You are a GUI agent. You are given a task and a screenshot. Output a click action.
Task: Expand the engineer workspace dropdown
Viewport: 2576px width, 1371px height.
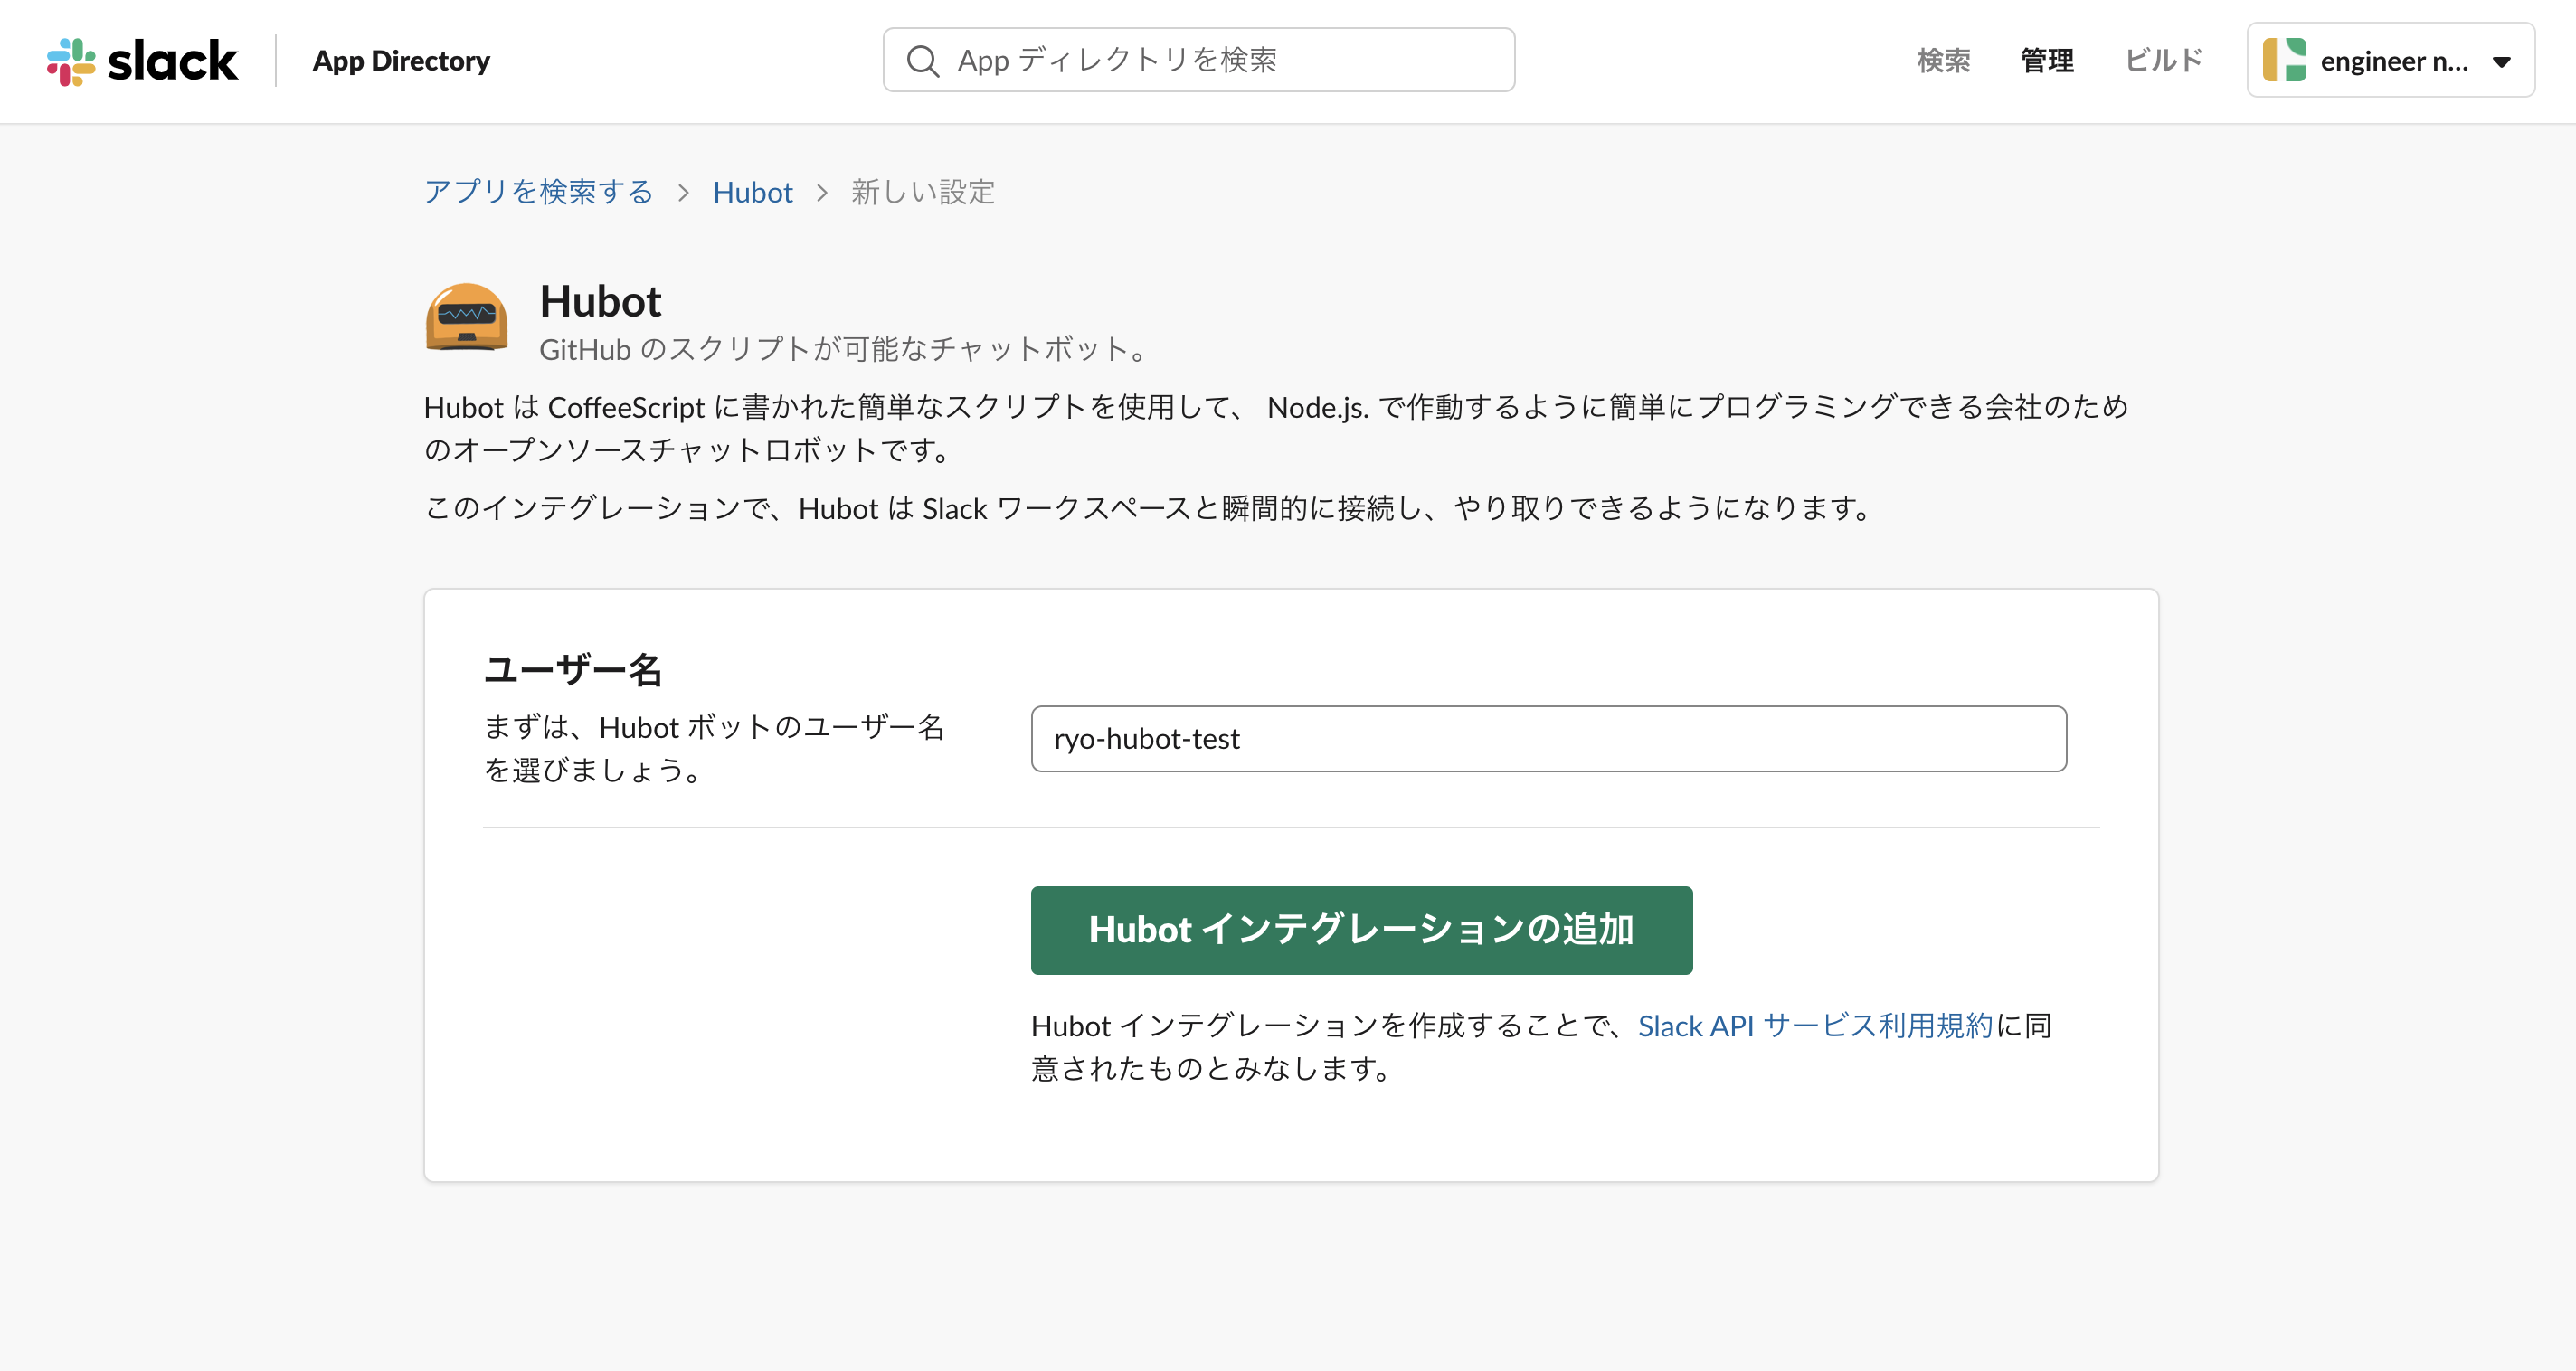(2391, 60)
